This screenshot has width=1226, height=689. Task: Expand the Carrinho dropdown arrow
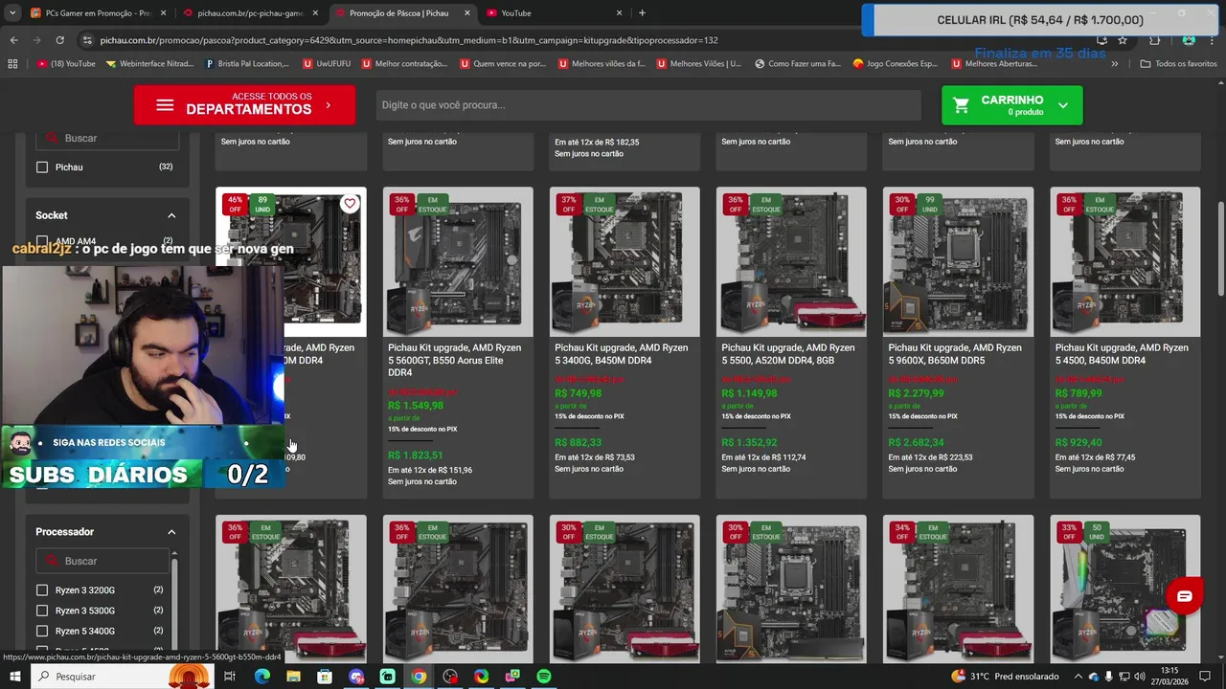point(1062,105)
